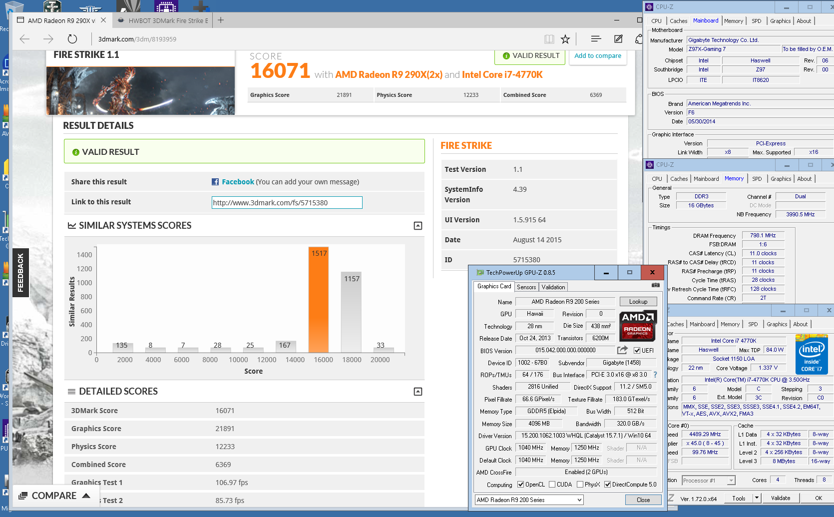This screenshot has width=834, height=517.
Task: Add page to favorites star
Action: (565, 39)
